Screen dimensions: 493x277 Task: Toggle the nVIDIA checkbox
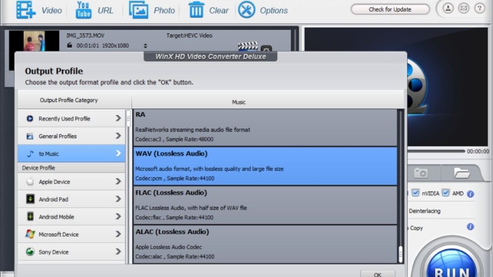tap(415, 193)
